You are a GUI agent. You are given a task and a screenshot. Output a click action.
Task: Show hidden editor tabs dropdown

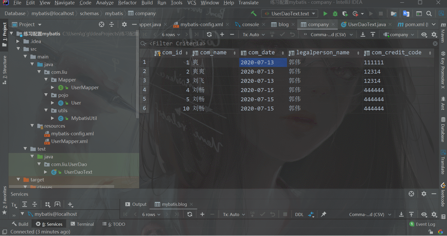pyautogui.click(x=434, y=24)
